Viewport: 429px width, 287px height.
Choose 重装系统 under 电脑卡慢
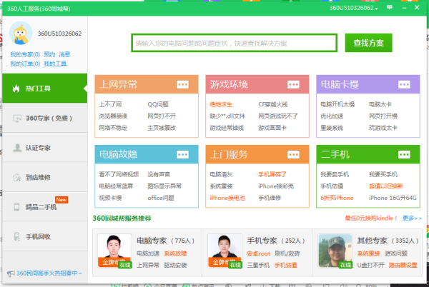[x=332, y=128]
